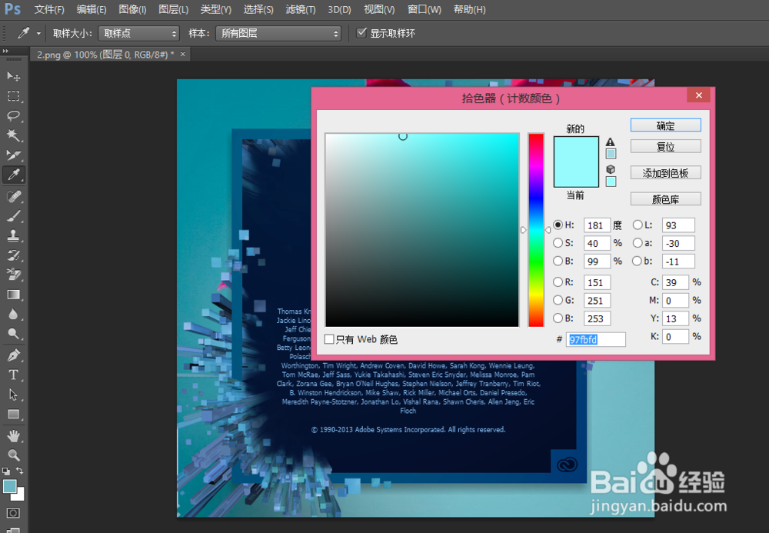Select the Brush tool
This screenshot has width=769, height=533.
point(12,215)
